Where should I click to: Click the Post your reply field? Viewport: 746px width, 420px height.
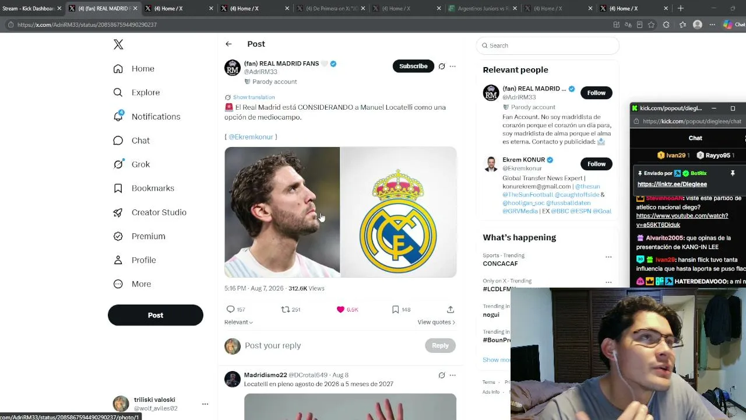point(332,346)
